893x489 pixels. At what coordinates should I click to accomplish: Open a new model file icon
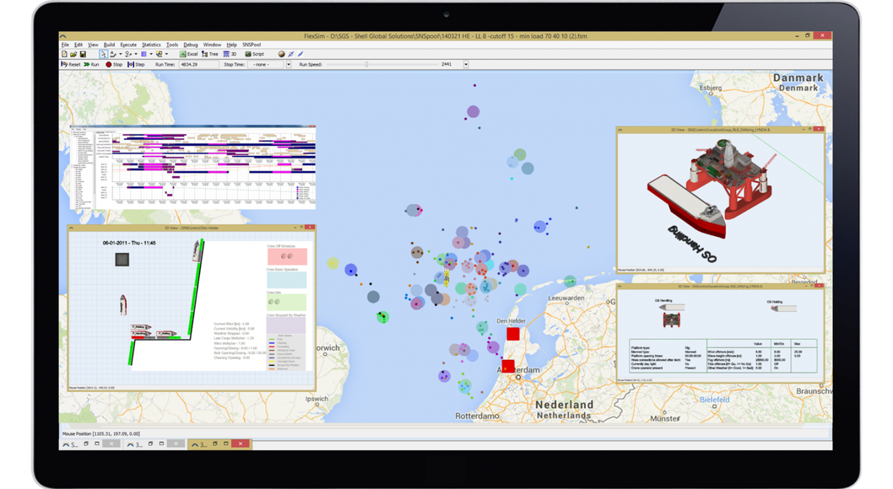click(x=64, y=54)
